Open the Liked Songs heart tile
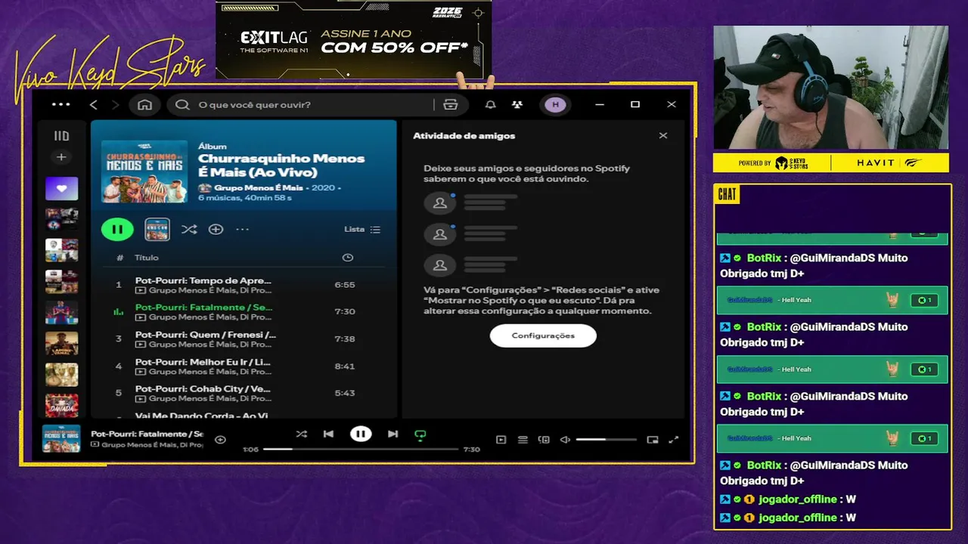Viewport: 968px width, 544px height. pyautogui.click(x=61, y=188)
